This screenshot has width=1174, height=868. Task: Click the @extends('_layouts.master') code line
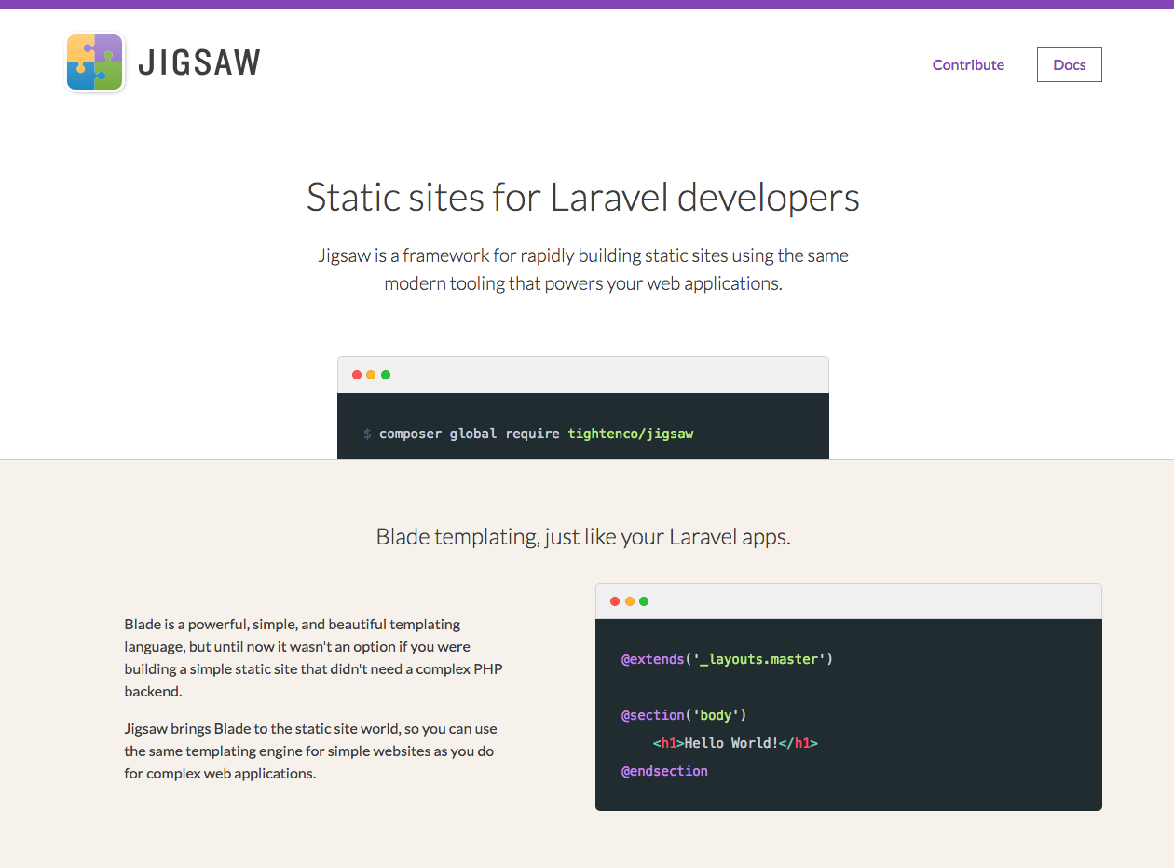tap(727, 659)
